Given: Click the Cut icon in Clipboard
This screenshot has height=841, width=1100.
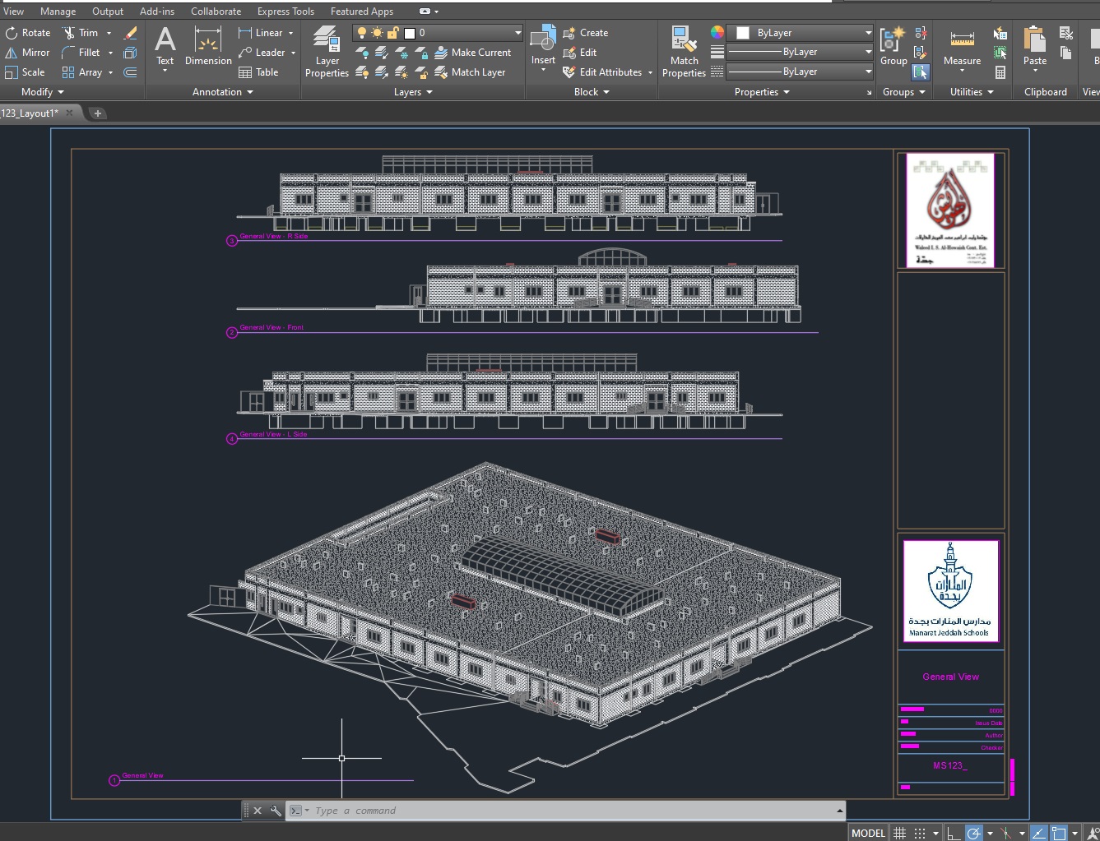Looking at the screenshot, I should click(x=1066, y=33).
